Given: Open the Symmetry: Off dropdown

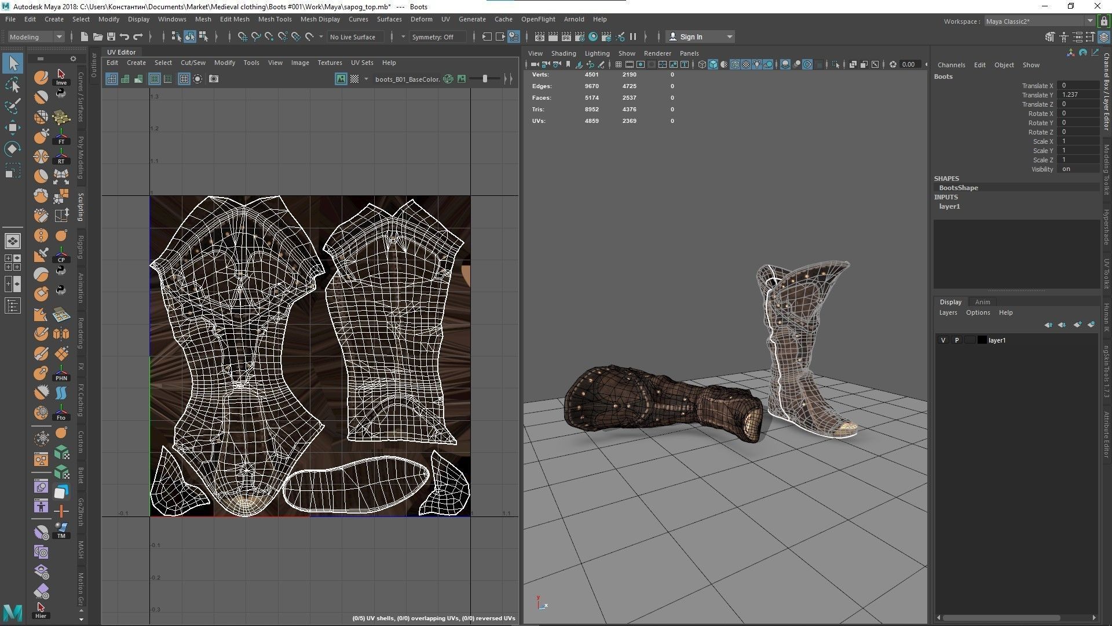Looking at the screenshot, I should tap(438, 37).
